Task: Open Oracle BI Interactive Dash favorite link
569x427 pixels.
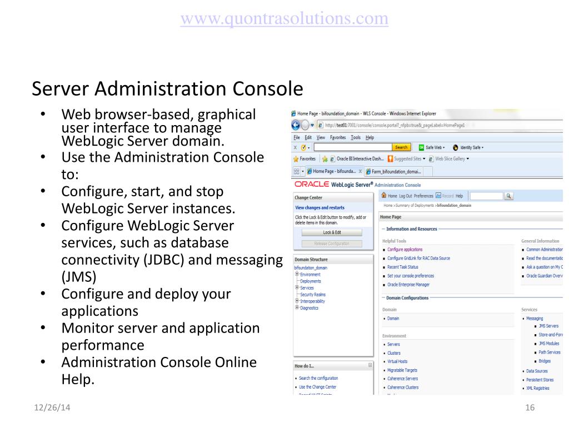Action: [357, 158]
